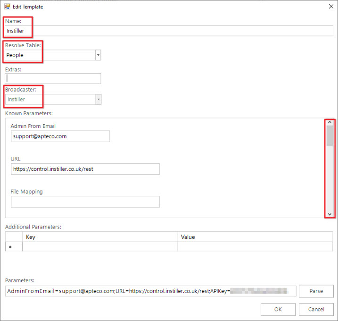Confirm with the OK button
The width and height of the screenshot is (338, 321).
tap(278, 309)
